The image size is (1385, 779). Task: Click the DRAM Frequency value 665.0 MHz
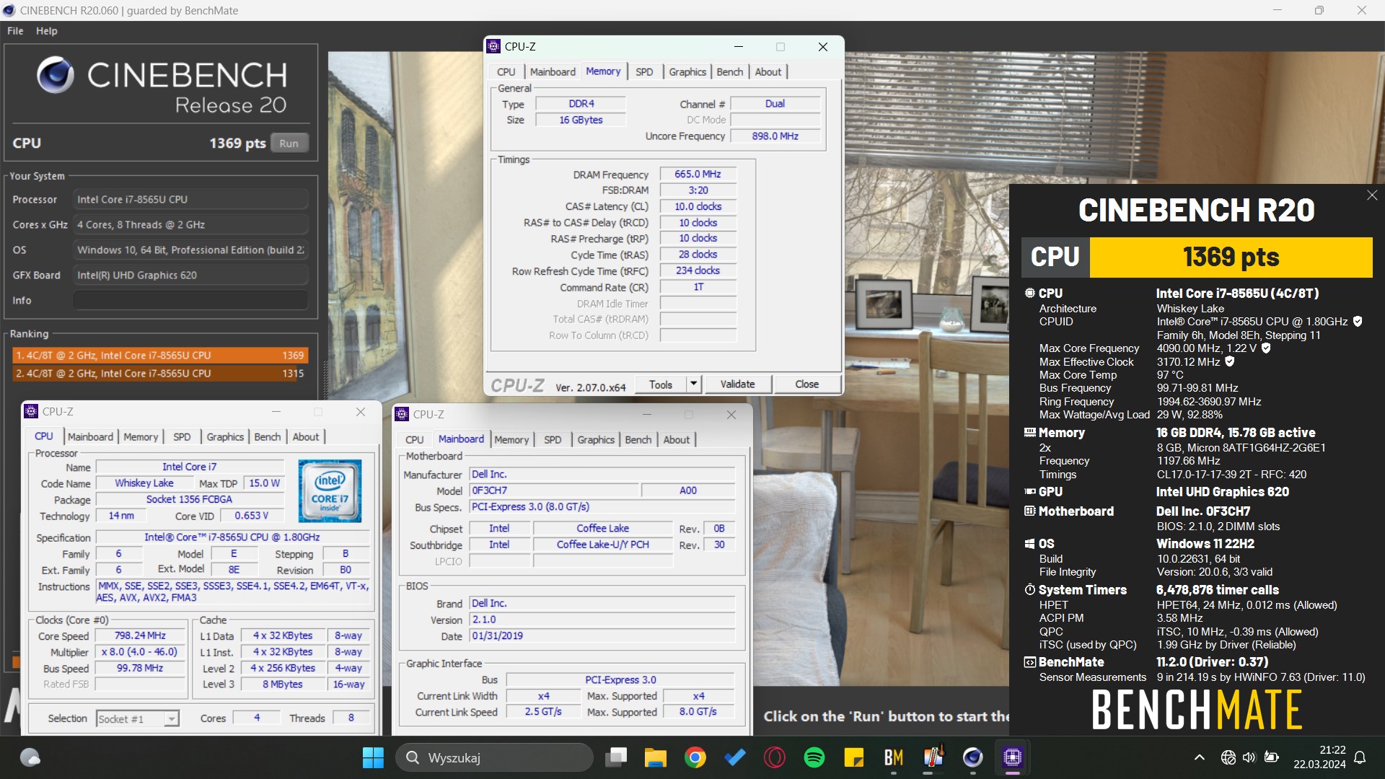pyautogui.click(x=698, y=175)
